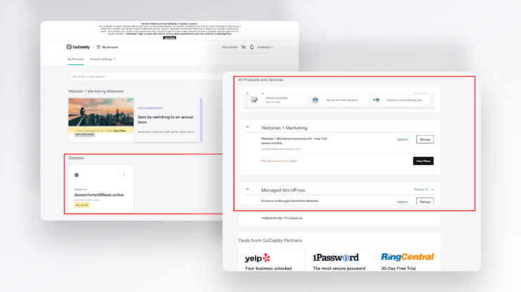This screenshot has height=292, width=521.
Task: Click the Set up an email account icon
Action: pos(315,100)
